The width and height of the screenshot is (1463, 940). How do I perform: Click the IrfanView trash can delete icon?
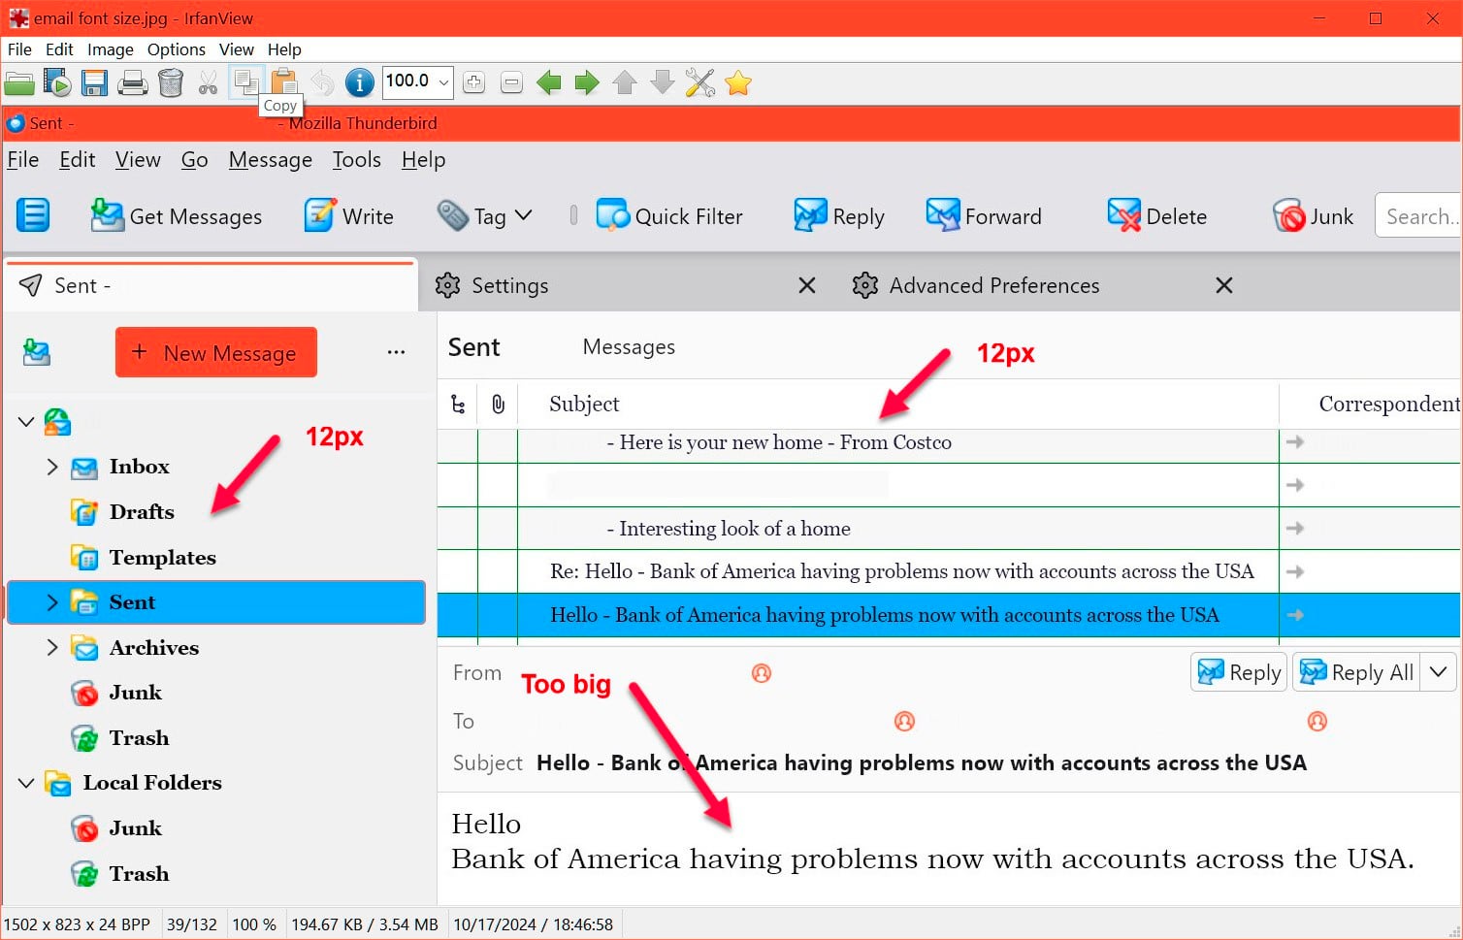tap(171, 83)
